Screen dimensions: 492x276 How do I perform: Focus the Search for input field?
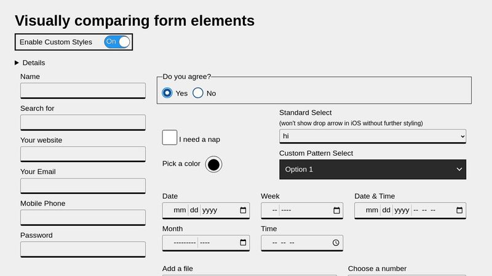click(x=83, y=122)
